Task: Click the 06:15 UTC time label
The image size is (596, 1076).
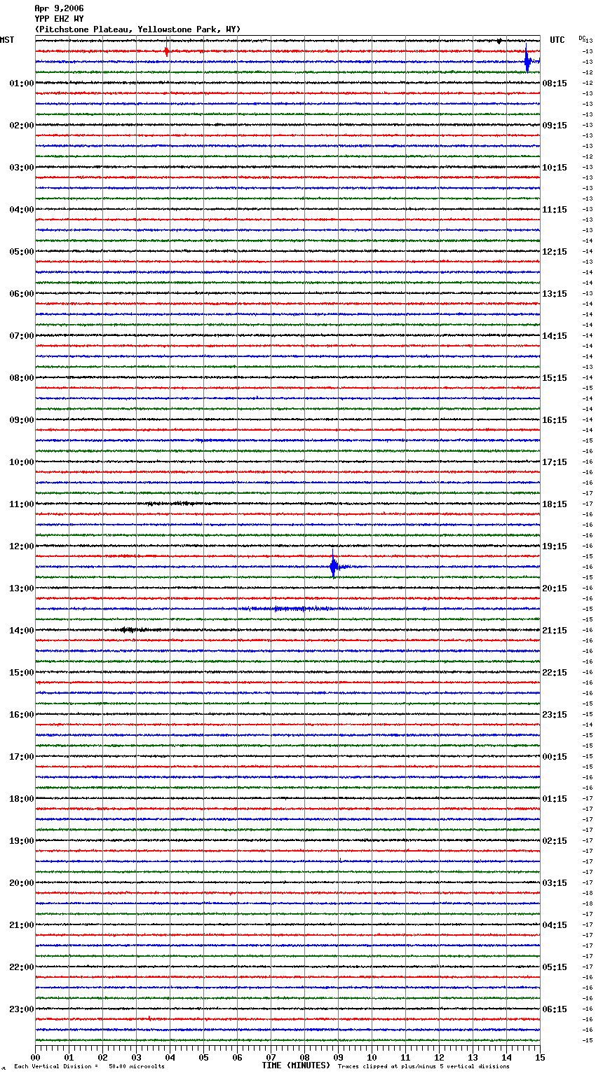Action: tap(555, 1009)
